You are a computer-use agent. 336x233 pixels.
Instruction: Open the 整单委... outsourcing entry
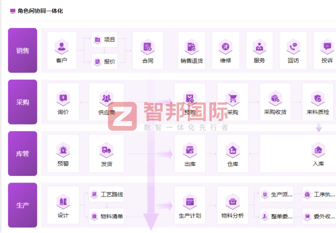(x=276, y=216)
